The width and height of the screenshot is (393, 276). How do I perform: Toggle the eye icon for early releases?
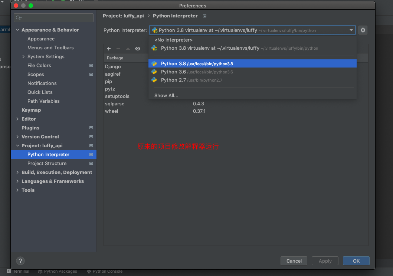tap(138, 49)
